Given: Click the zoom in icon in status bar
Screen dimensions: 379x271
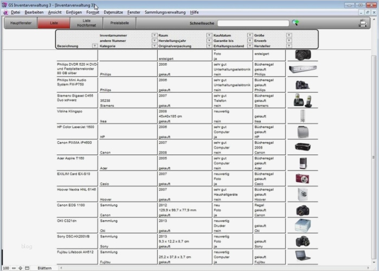Looking at the screenshot, I should (20, 268).
